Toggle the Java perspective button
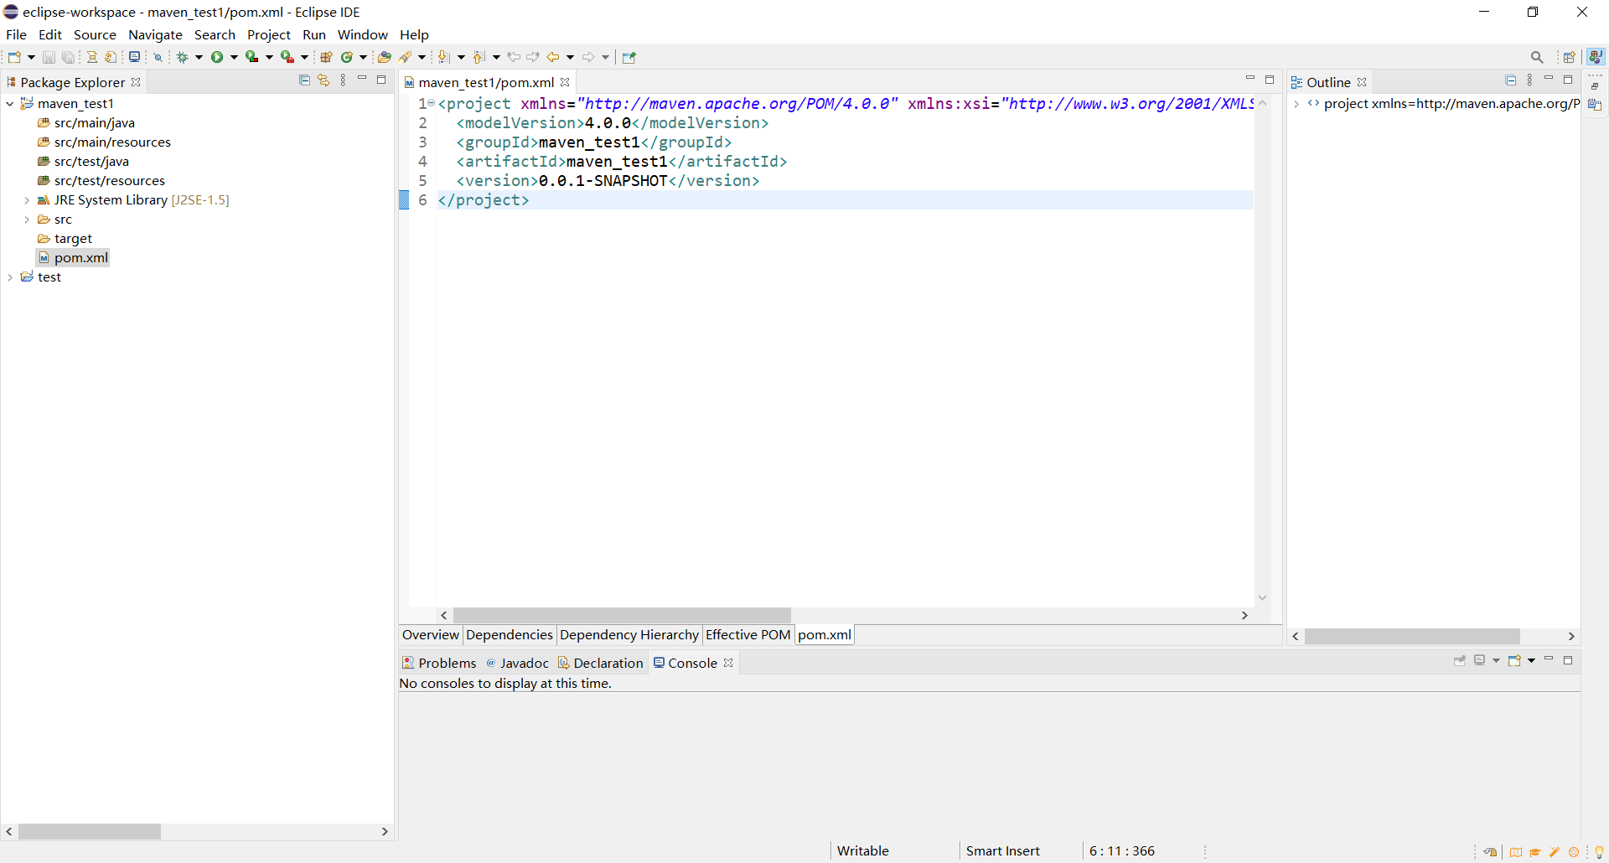Screen dimensions: 1609x863 click(1596, 57)
